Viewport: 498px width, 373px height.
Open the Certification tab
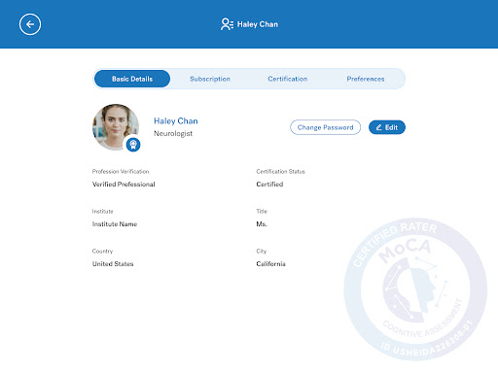[288, 79]
